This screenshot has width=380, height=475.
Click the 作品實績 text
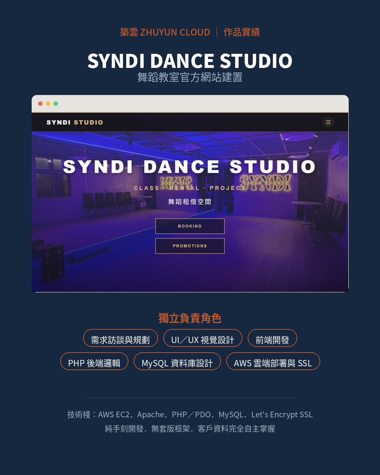[x=242, y=32]
